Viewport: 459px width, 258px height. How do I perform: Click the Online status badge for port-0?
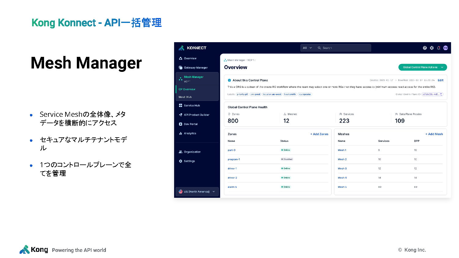(286, 150)
